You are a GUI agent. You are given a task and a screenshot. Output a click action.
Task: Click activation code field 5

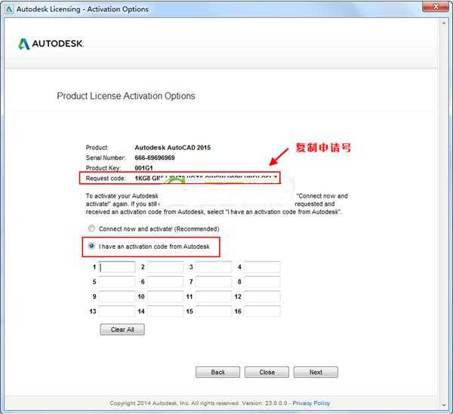point(117,282)
